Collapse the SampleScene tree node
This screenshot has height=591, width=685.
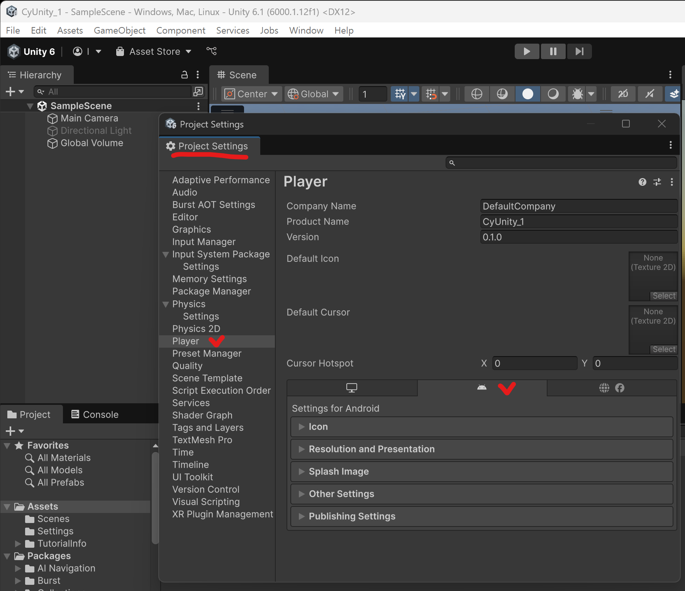[x=30, y=106]
